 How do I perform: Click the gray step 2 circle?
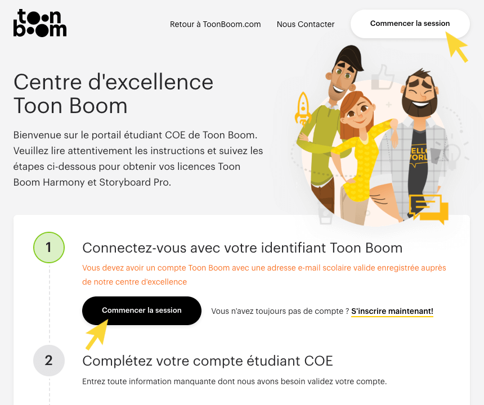pyautogui.click(x=49, y=361)
